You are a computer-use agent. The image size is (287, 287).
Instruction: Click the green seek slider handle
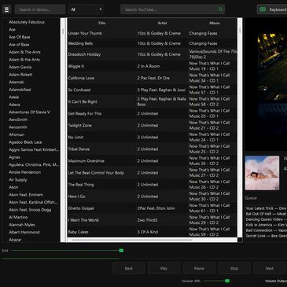coord(121,251)
